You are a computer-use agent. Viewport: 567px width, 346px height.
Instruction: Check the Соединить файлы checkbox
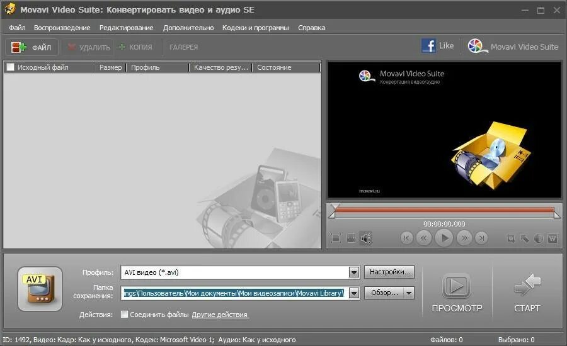coord(124,314)
